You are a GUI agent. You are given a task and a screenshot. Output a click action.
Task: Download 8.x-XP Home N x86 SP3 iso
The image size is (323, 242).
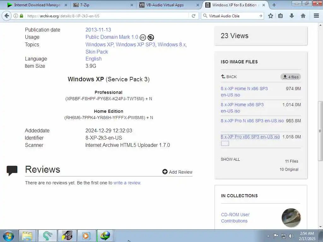pos(244,92)
